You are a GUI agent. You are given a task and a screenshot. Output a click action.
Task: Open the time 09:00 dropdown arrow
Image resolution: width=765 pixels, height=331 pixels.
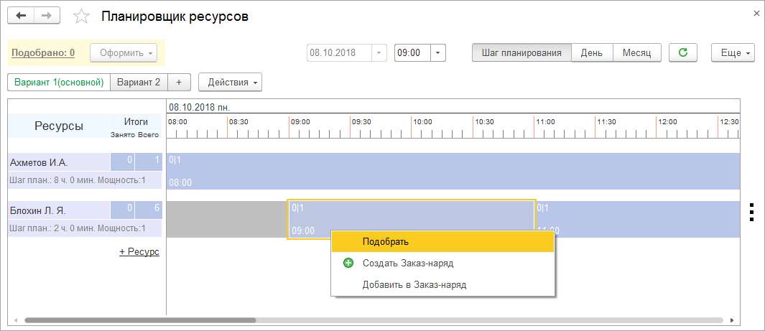coord(439,52)
